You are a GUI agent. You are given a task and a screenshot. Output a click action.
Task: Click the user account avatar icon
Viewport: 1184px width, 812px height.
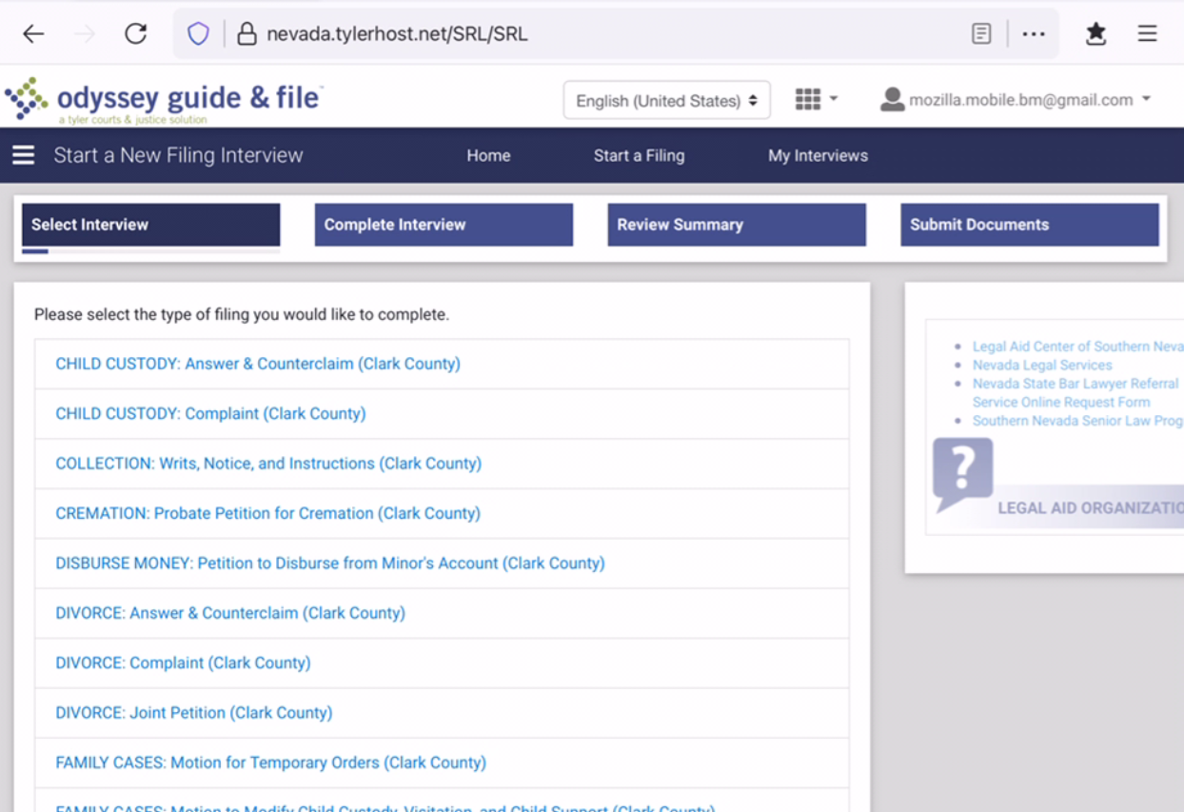(x=892, y=99)
